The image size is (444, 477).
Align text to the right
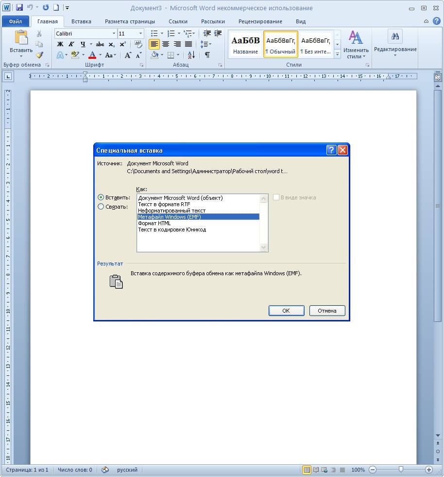click(177, 44)
